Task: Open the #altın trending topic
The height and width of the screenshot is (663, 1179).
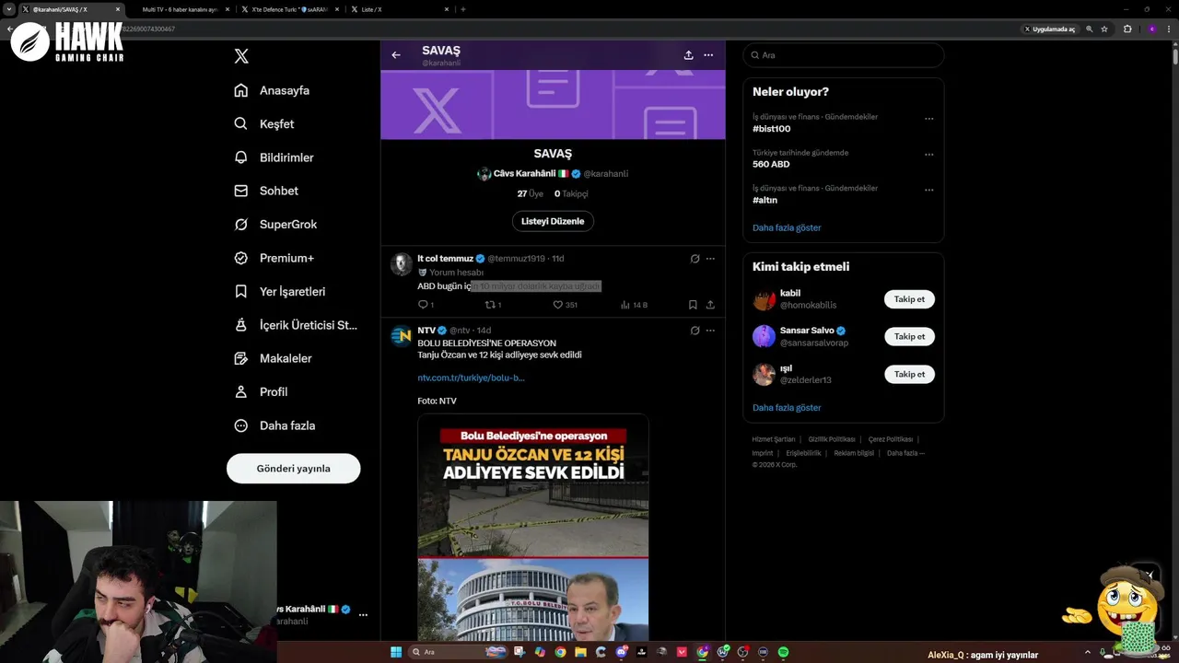Action: pos(765,200)
